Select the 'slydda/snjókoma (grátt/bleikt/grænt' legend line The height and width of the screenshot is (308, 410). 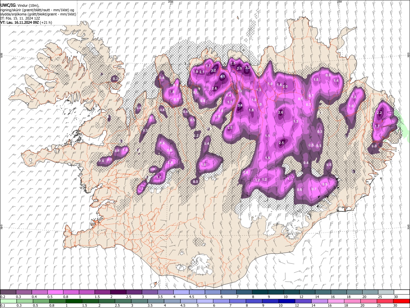click(38, 14)
